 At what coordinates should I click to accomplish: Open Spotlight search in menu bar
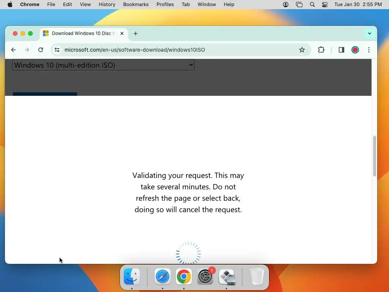click(x=312, y=5)
